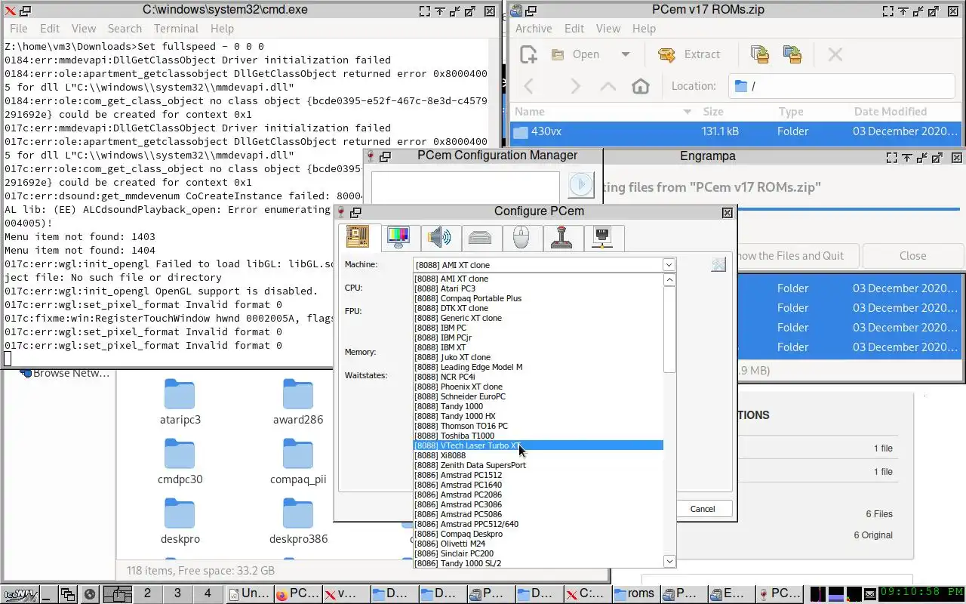Switch to the Mouse tab in Configure PCem
The width and height of the screenshot is (966, 604).
coord(521,238)
